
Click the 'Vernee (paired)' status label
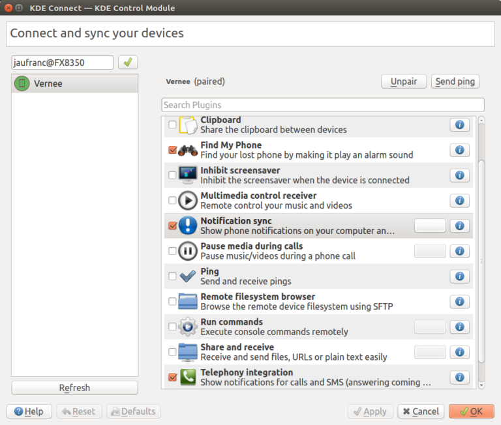pyautogui.click(x=195, y=81)
